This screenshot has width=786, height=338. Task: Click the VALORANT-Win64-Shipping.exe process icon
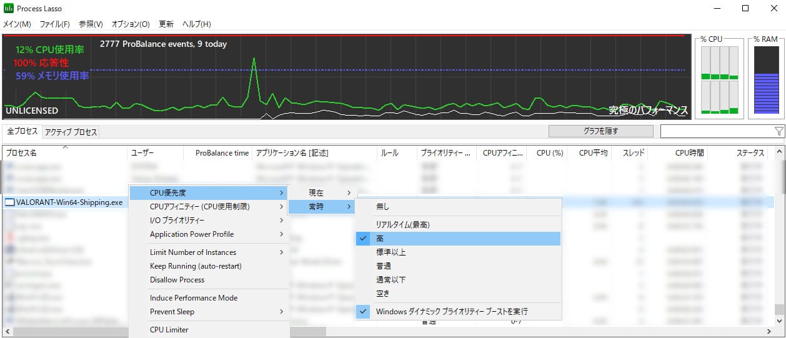[9, 202]
